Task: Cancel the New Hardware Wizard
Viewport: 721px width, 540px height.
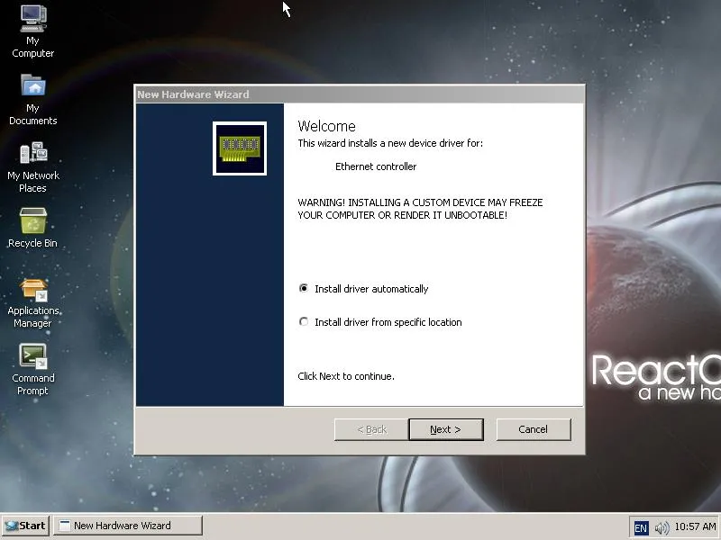Action: click(534, 429)
